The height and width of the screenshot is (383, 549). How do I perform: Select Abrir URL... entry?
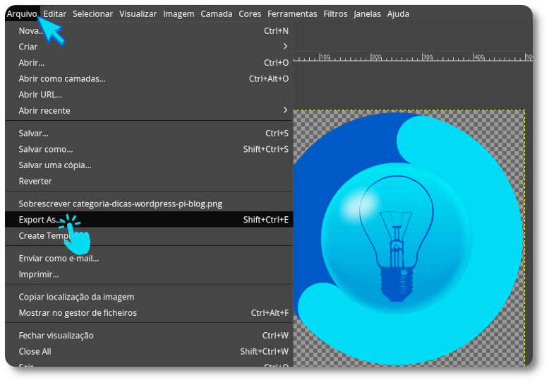click(149, 95)
